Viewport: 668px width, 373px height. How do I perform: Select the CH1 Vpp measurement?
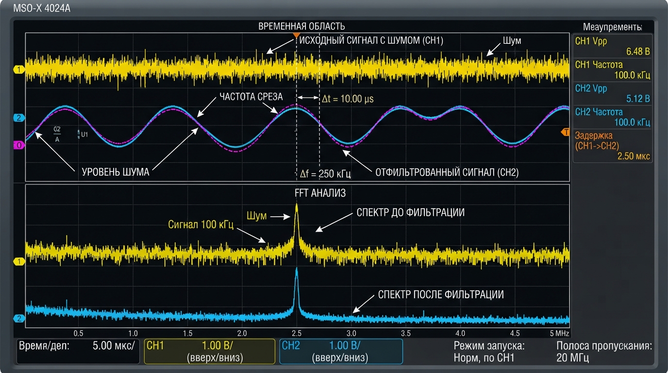613,46
